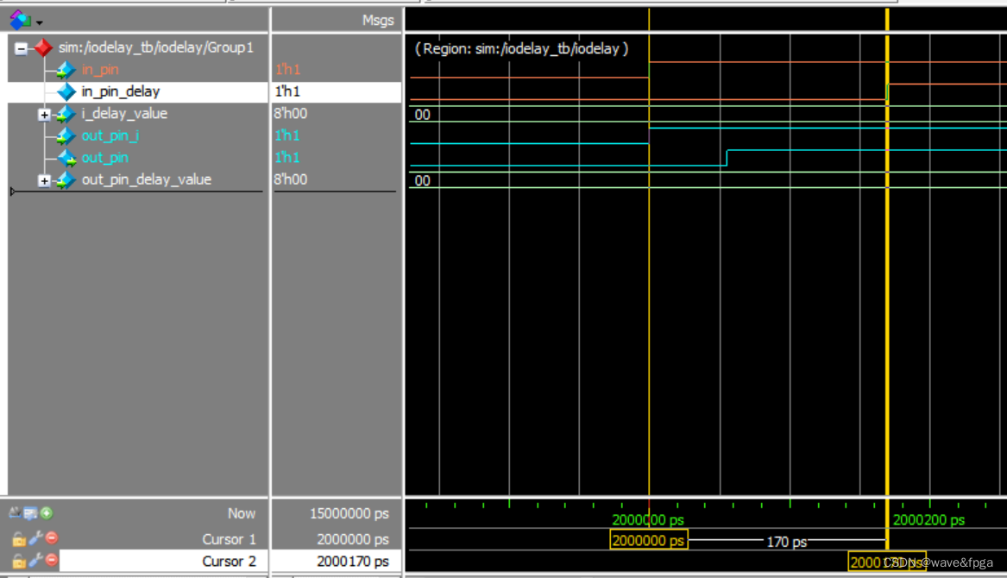This screenshot has height=578, width=1007.
Task: Click the out_pin signal icon
Action: [x=66, y=157]
